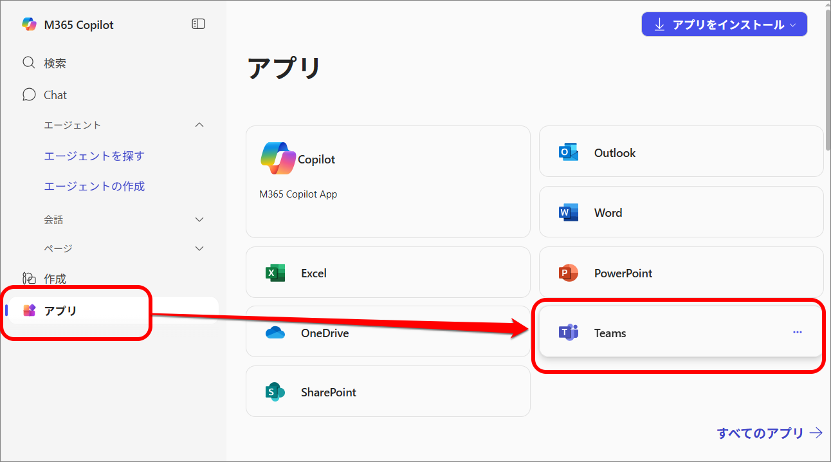
Task: Click the M365 Copilot title text
Action: click(x=78, y=25)
